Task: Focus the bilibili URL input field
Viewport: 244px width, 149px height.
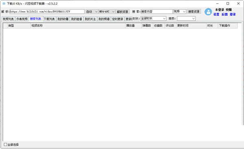Action: pos(47,12)
